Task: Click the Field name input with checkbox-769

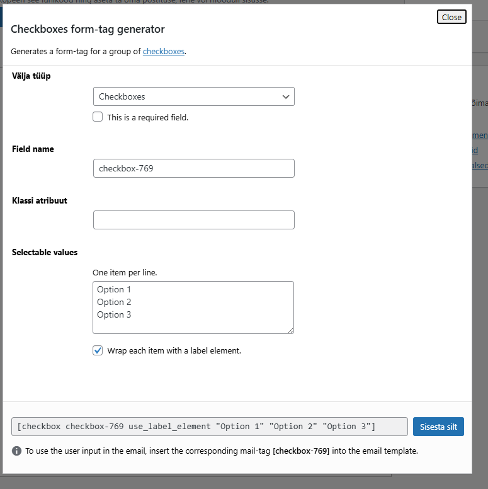Action: point(193,168)
